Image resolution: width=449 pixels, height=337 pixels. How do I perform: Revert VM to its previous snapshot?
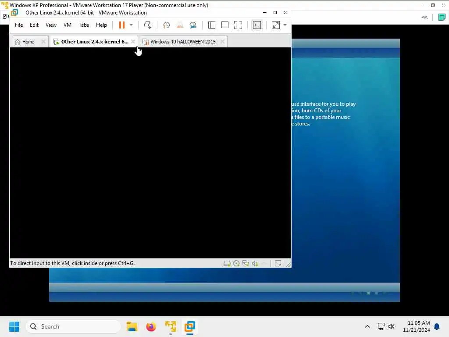click(x=180, y=25)
